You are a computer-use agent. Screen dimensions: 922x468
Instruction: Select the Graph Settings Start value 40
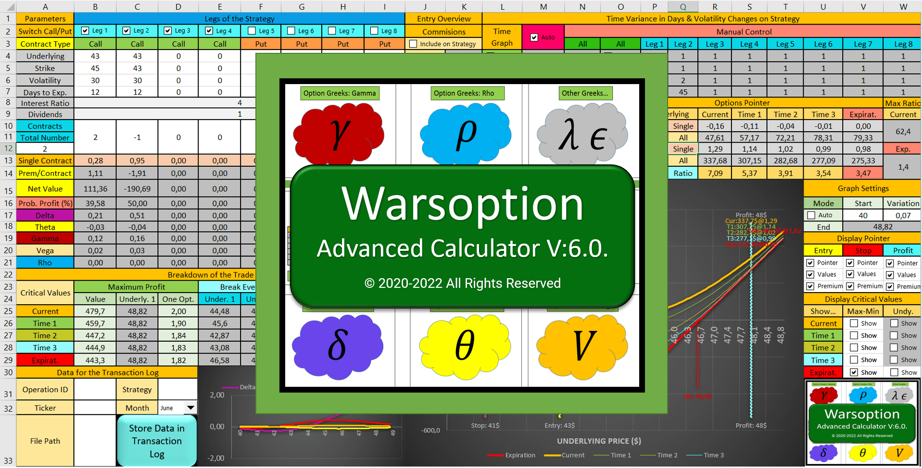coord(863,215)
